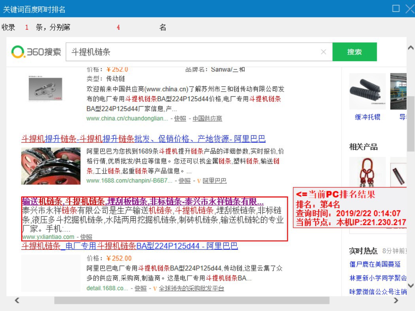Click the red lifting chain product image

(x=367, y=172)
